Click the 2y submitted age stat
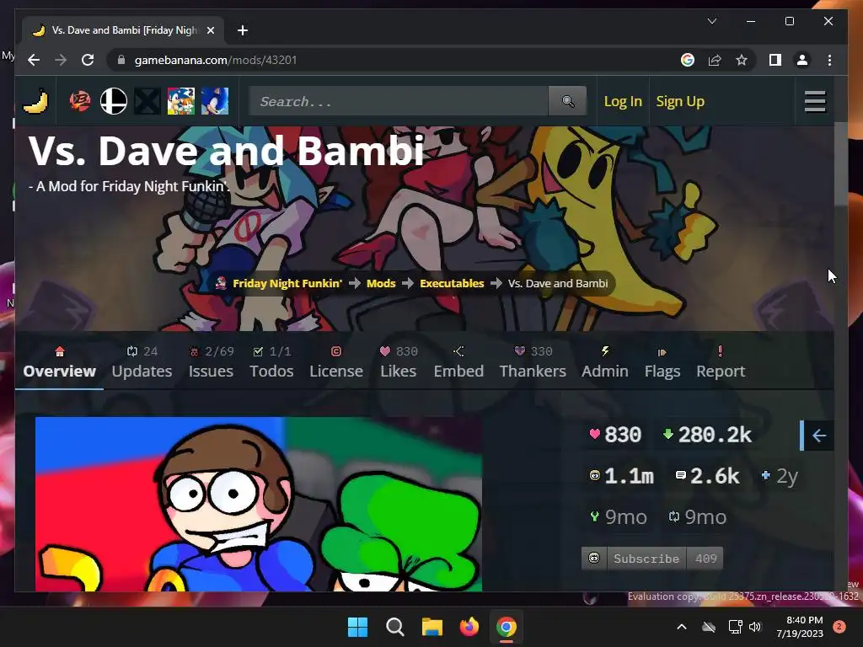Screen dimensions: 863x647 pos(780,476)
